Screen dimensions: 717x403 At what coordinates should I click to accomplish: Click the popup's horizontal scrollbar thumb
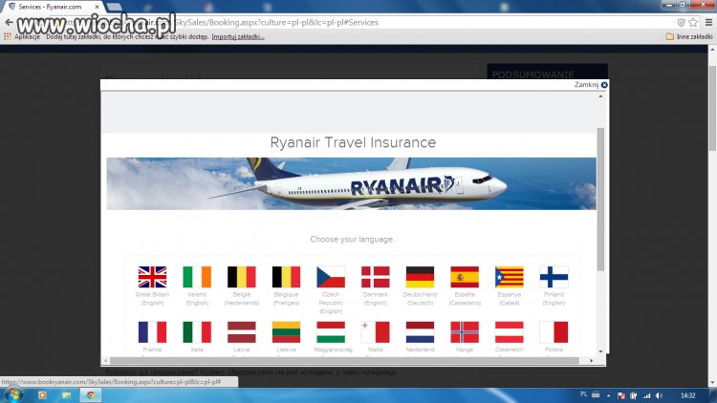tap(344, 361)
